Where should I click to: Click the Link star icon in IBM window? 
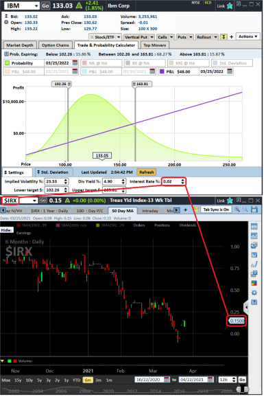point(230,5)
